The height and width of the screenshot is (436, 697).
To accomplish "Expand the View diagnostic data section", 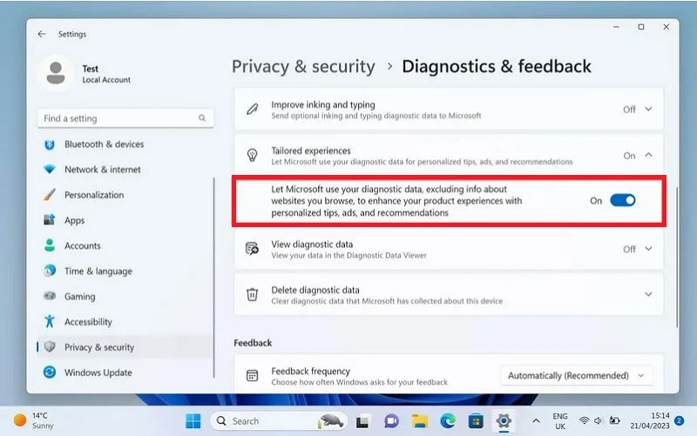I will point(648,249).
